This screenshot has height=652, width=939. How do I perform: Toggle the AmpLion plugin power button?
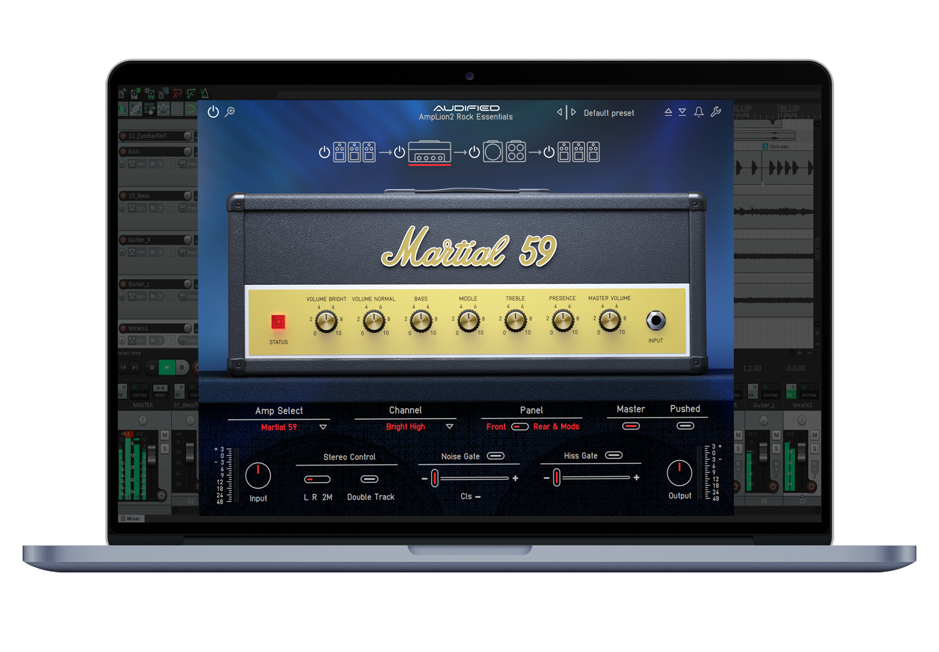pos(213,112)
